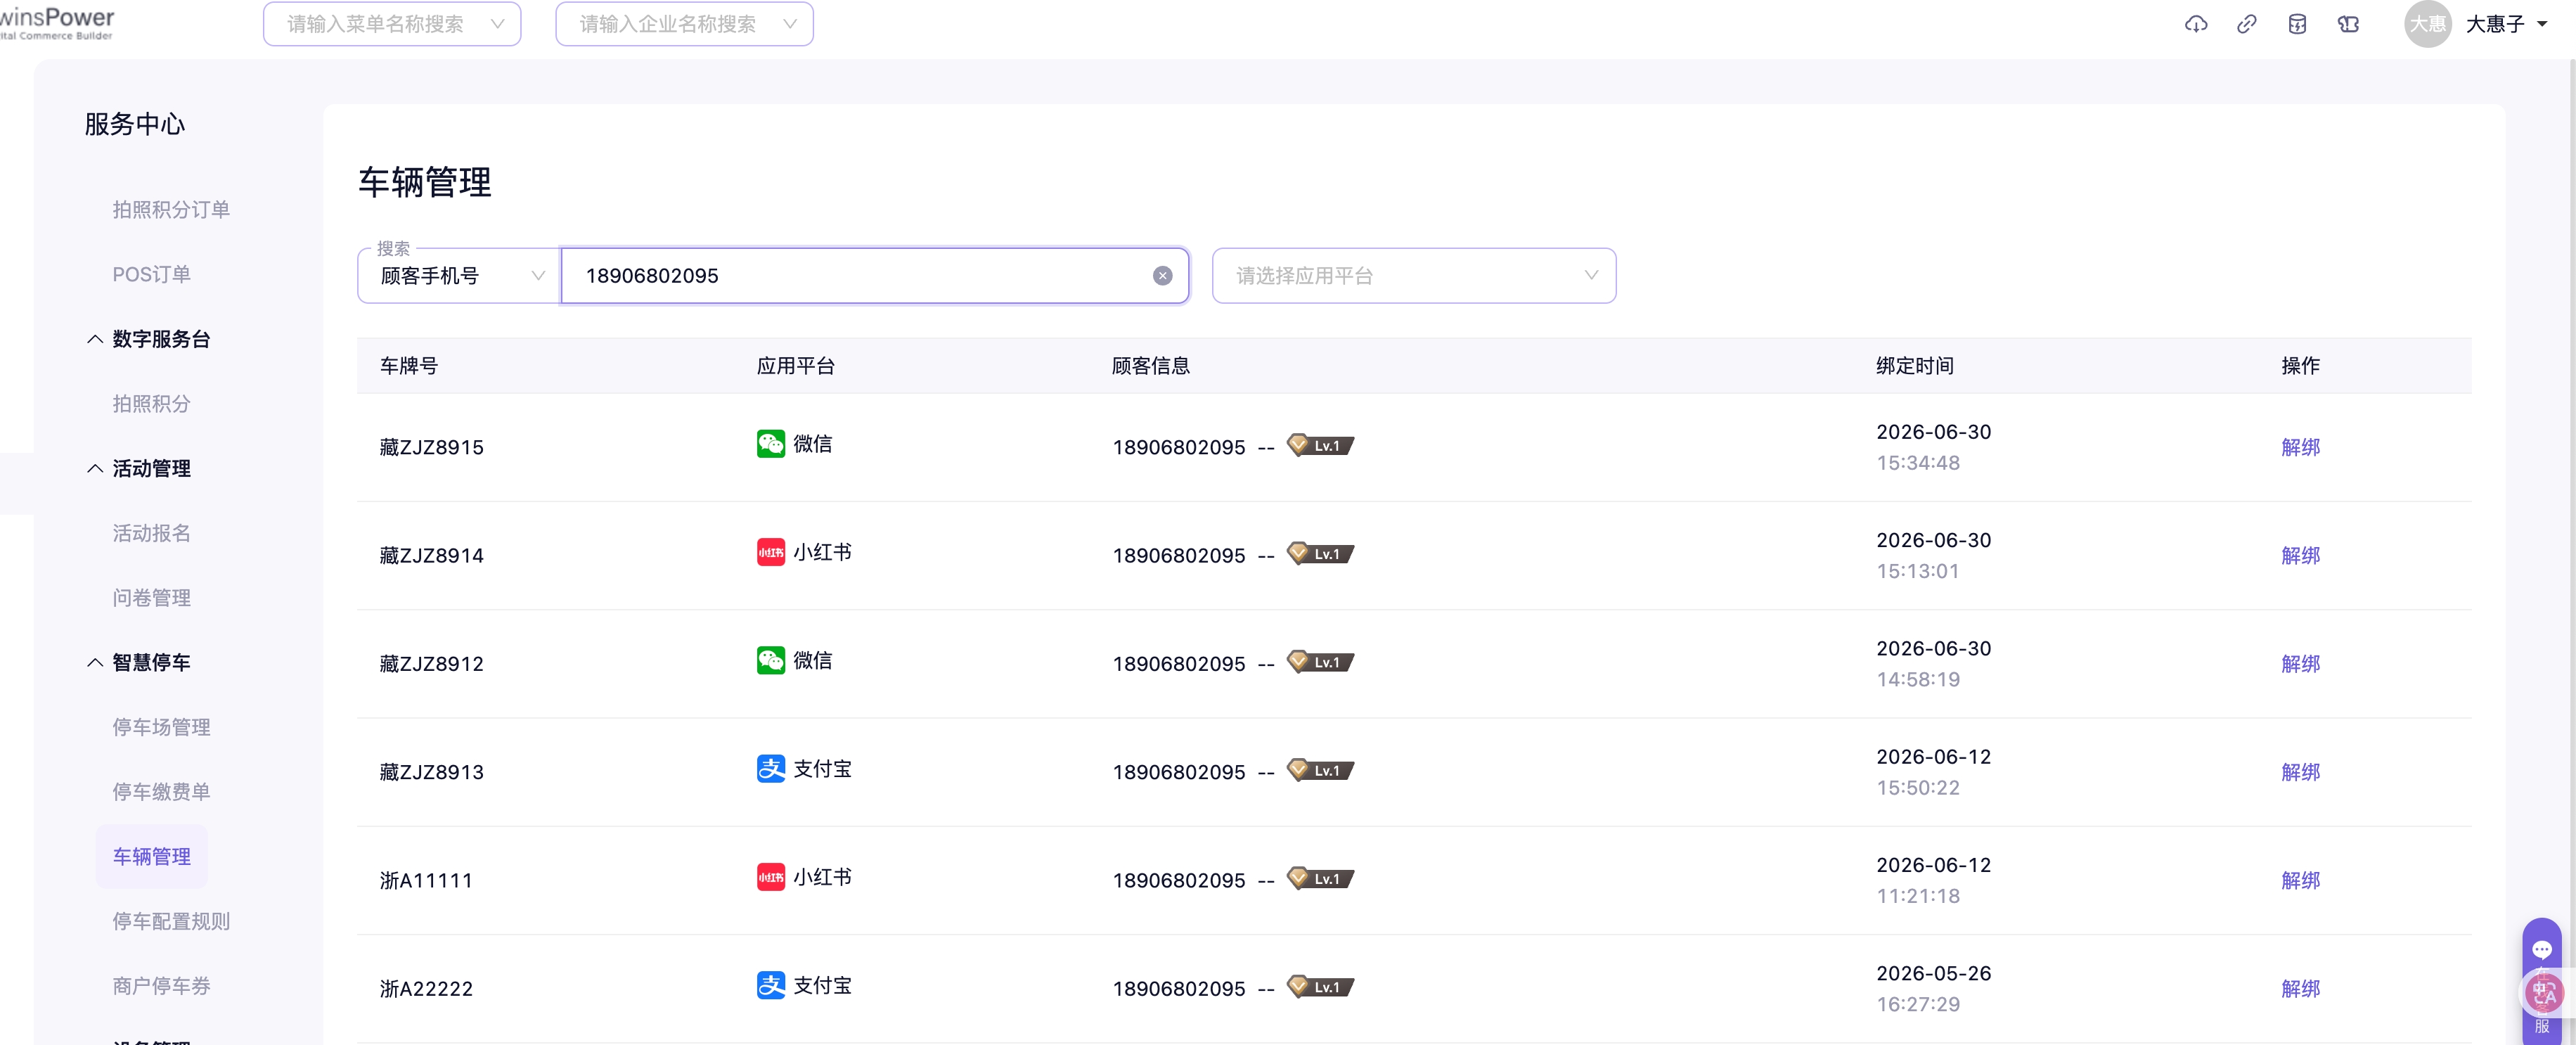This screenshot has height=1045, width=2576.
Task: Click Lv.1 badge in 藏ZJZ8914 row
Action: pos(1320,553)
